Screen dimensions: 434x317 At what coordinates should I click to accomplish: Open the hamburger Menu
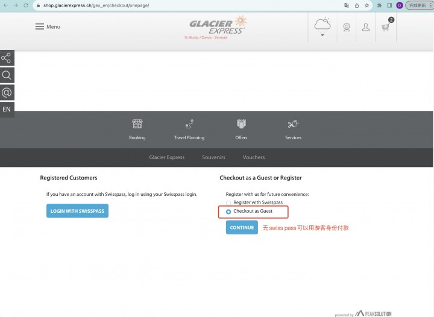click(48, 27)
